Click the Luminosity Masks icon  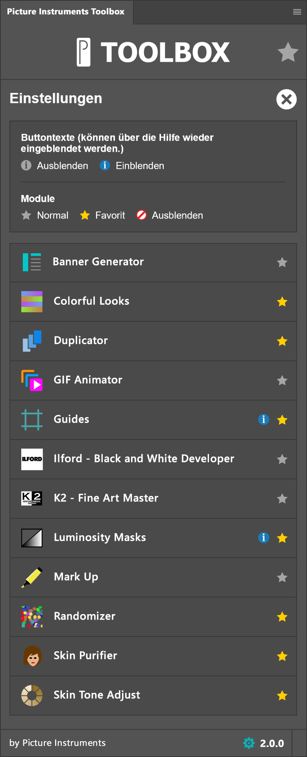pyautogui.click(x=32, y=538)
